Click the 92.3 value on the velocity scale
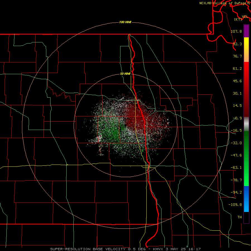251x251 pixels. (237, 44)
